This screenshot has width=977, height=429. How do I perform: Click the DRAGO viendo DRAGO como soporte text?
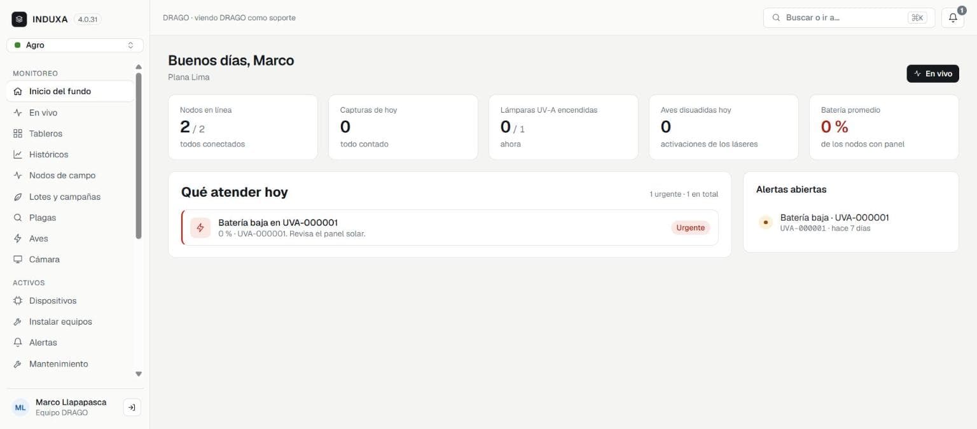(x=229, y=18)
